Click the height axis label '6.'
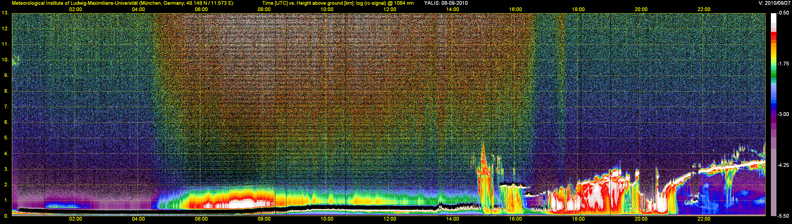Viewport: 792px width, 224px height. point(6,122)
